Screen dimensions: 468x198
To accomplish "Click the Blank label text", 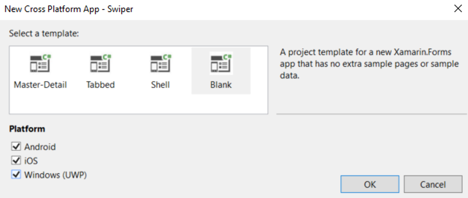I will (221, 85).
